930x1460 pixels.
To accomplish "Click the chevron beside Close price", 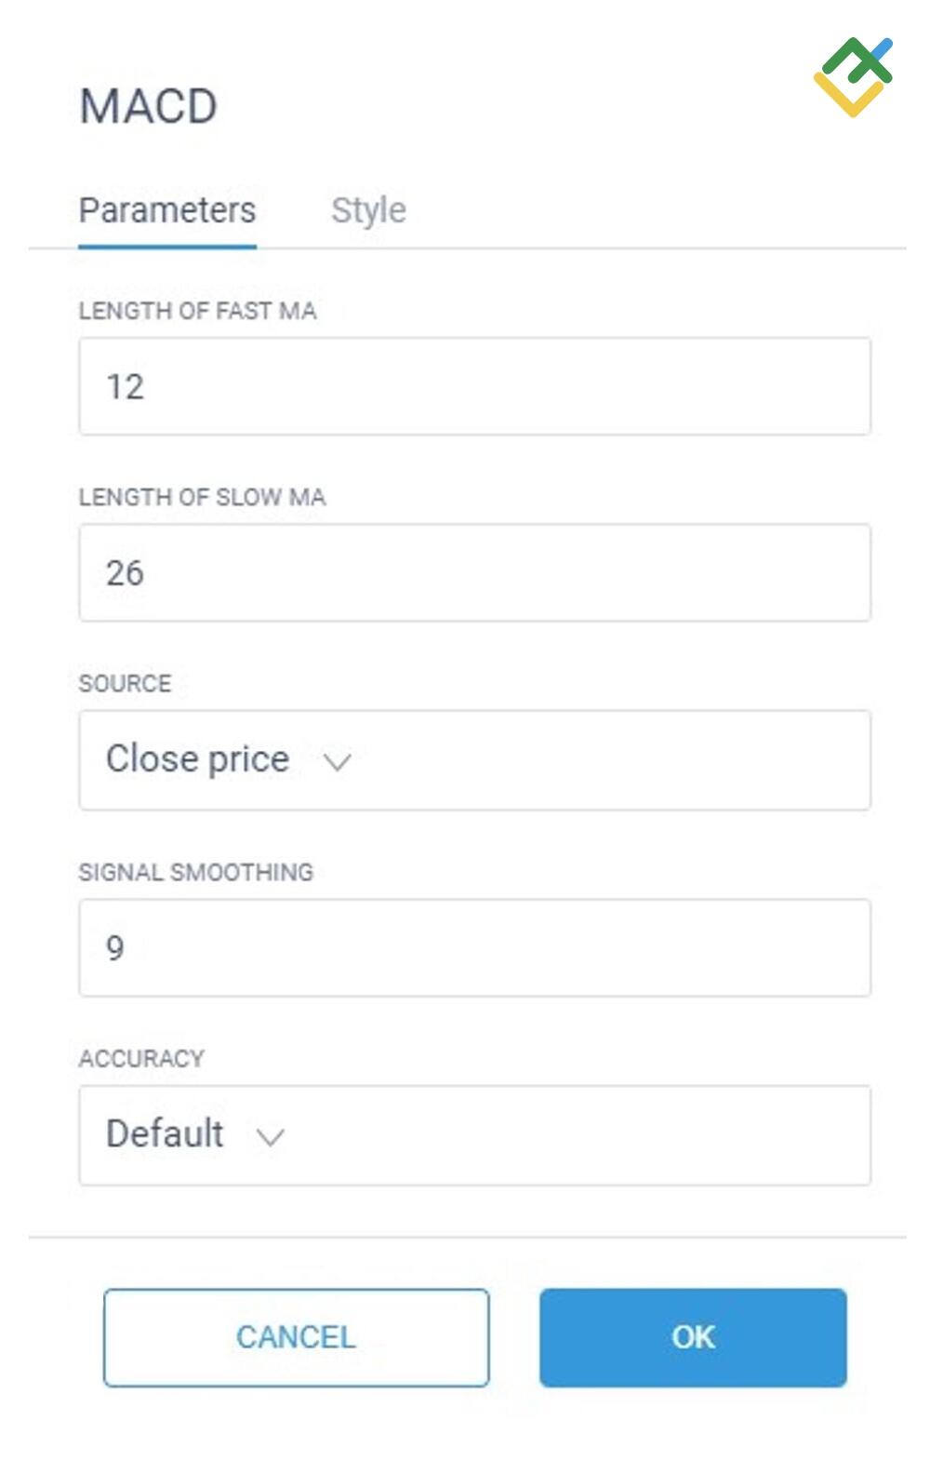I will (x=337, y=762).
